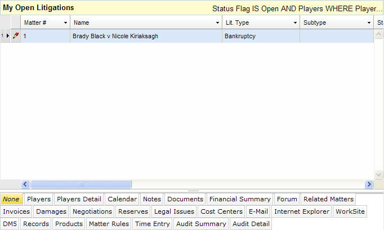Open the Products tab

pos(69,224)
